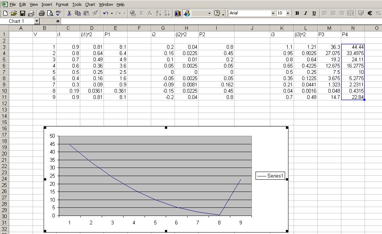Click the Print icon in the toolbar
This screenshot has width=382, height=234.
(x=42, y=13)
